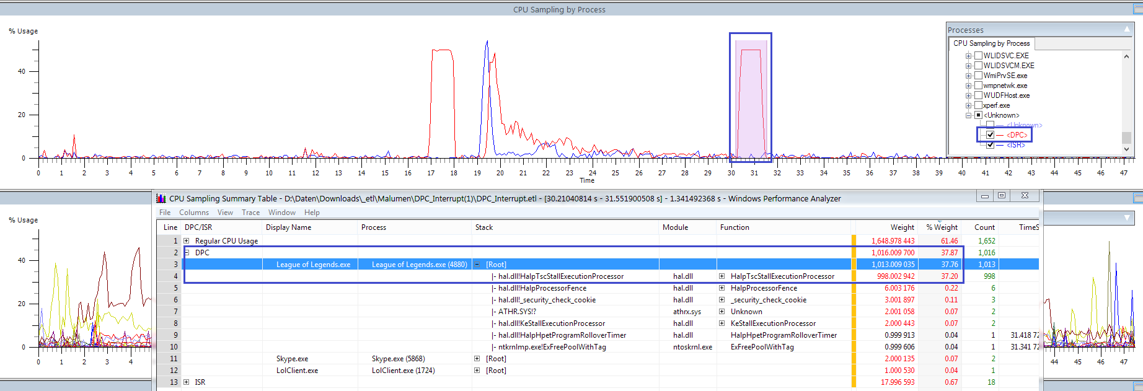Collapse the Processes panel with its triangle

(1127, 29)
